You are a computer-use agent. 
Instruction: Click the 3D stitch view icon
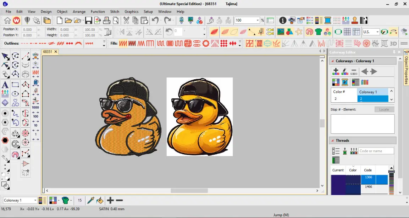pyautogui.click(x=393, y=44)
